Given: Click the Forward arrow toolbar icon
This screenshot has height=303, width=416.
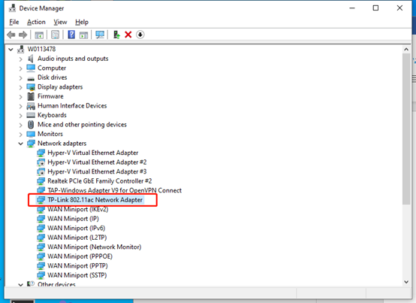Looking at the screenshot, I should pos(23,35).
